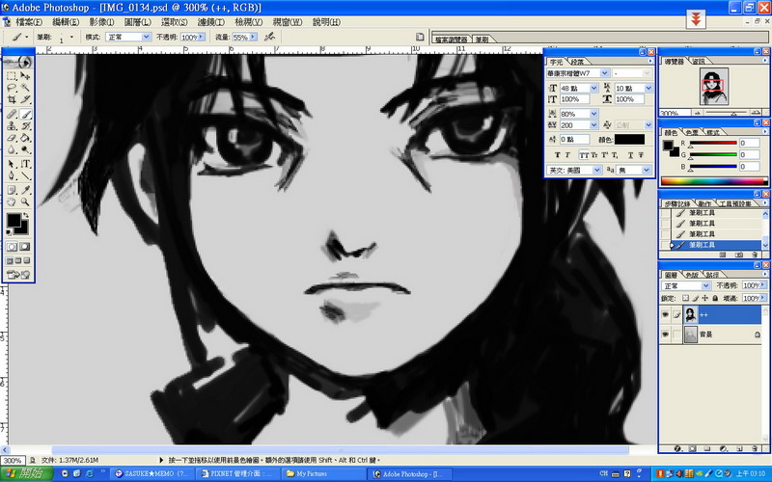Select the Brush tool in toolbox
Screen dimensions: 772x482
25,114
